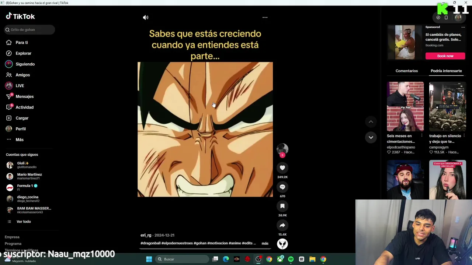Click the taskbar Buscar search field

183,259
